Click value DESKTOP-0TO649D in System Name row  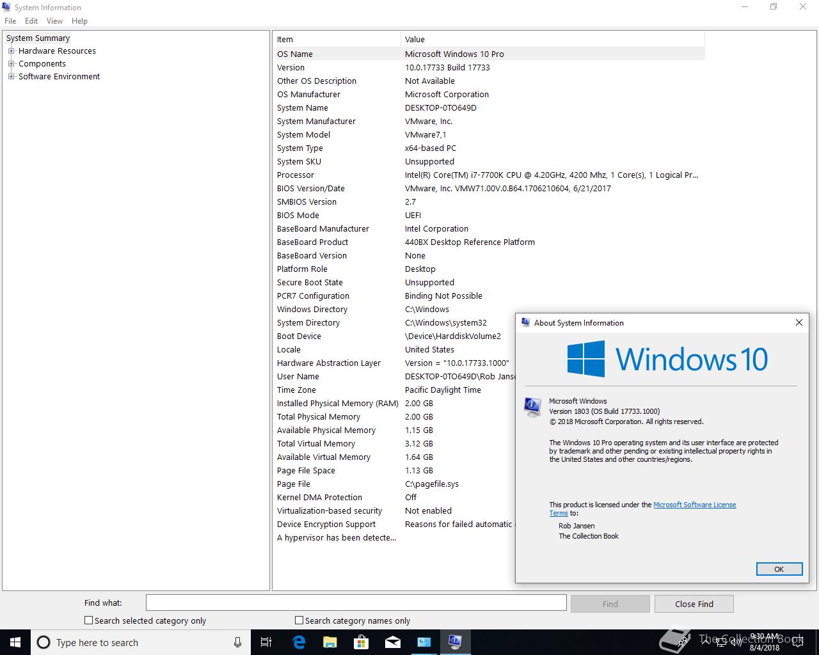click(x=440, y=107)
